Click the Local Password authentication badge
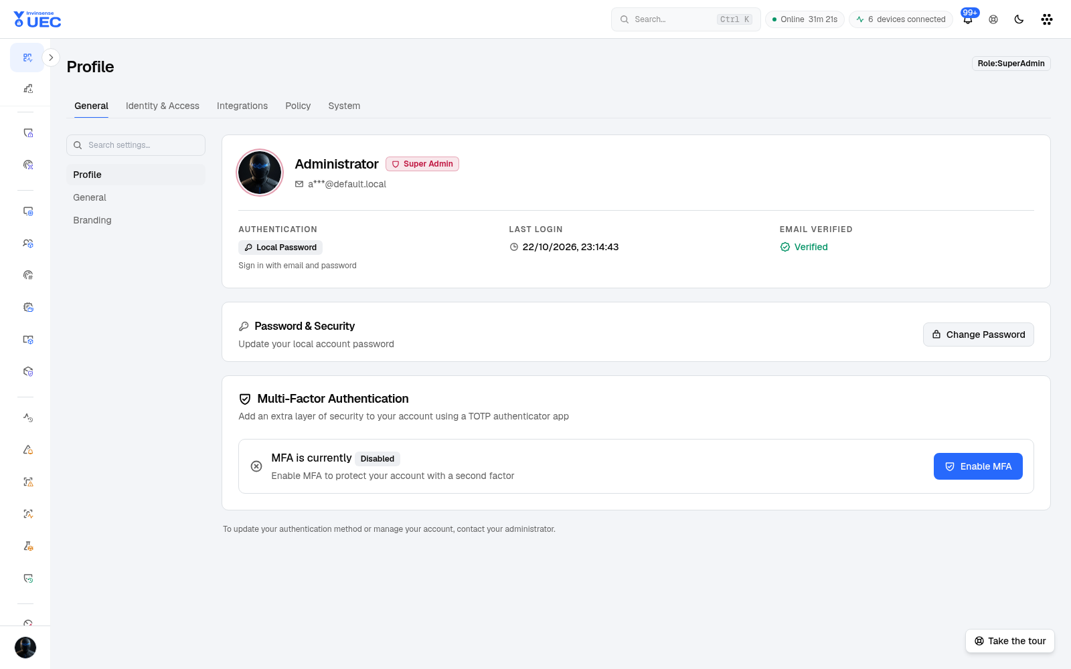1071x669 pixels. pyautogui.click(x=280, y=248)
